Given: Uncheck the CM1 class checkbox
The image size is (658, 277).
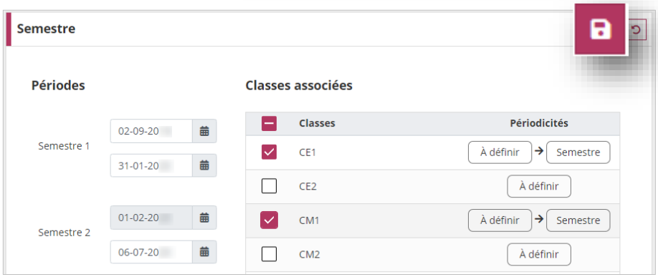Looking at the screenshot, I should [269, 220].
